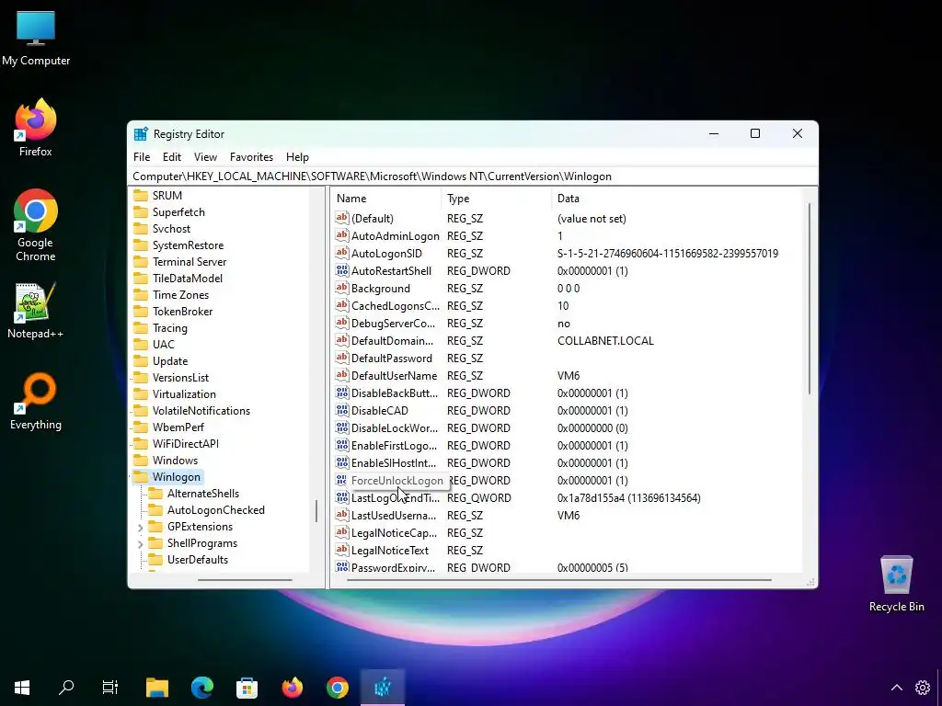Click the LegalNoticeText value icon
The width and height of the screenshot is (942, 706).
(342, 550)
